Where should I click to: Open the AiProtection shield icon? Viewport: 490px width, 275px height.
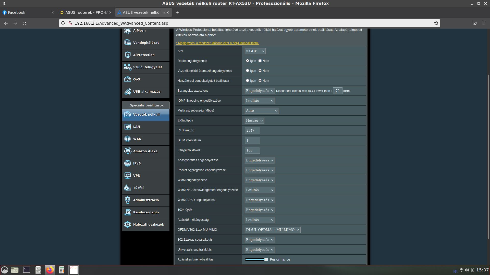click(x=128, y=55)
